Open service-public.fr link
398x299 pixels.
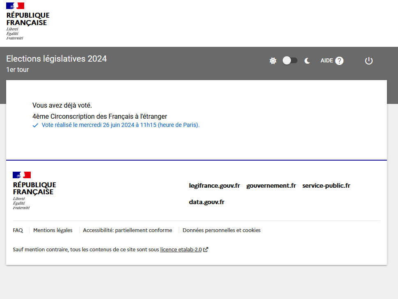click(x=326, y=186)
